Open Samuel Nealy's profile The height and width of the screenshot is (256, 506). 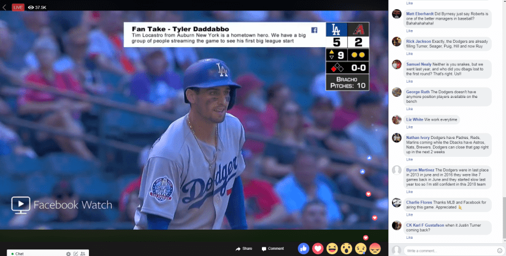[418, 64]
